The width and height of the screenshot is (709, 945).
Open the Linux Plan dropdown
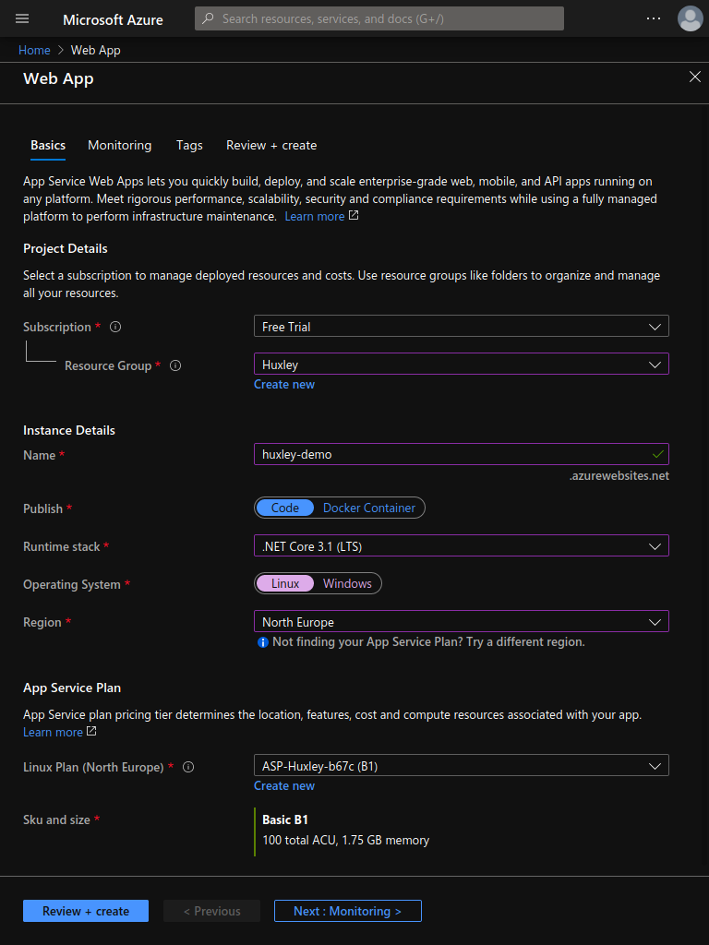tap(462, 766)
